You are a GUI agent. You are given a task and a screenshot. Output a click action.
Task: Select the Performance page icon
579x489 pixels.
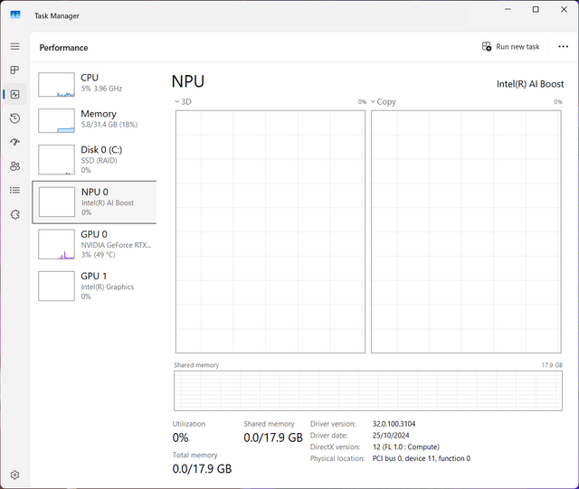coord(14,94)
